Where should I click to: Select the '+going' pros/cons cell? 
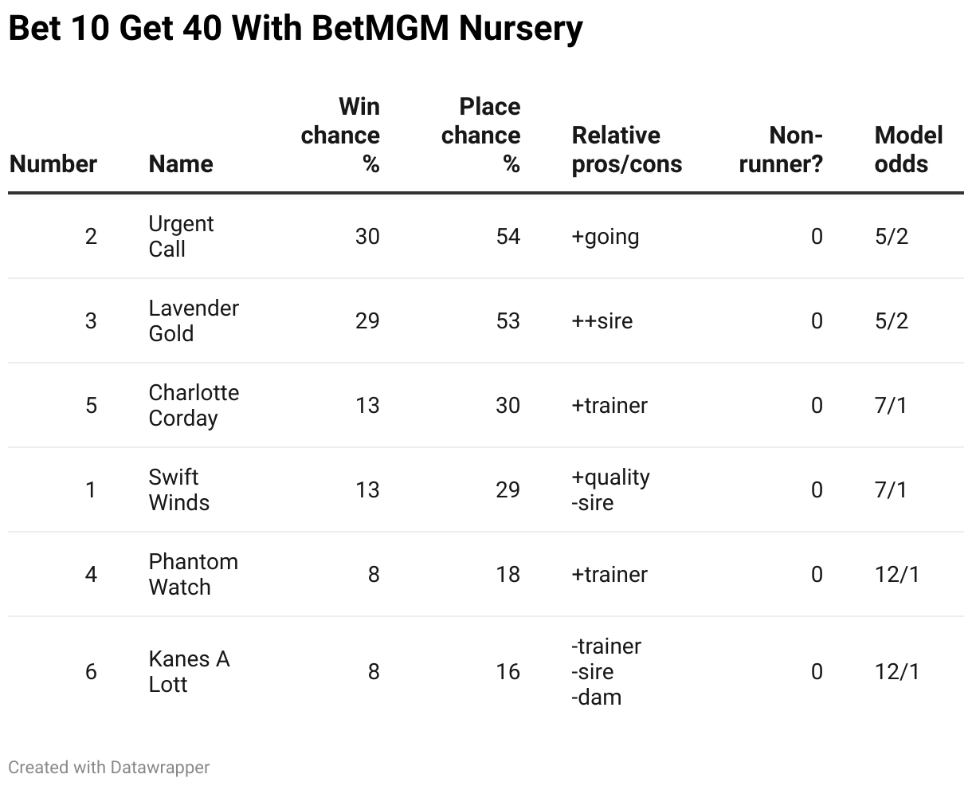click(606, 236)
